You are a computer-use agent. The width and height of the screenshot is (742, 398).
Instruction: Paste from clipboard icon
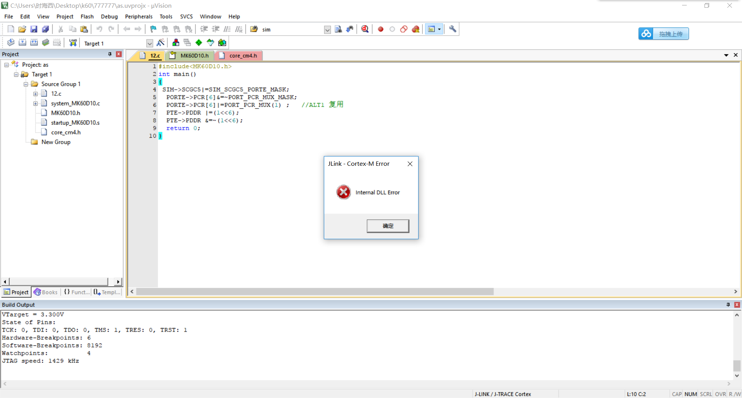pyautogui.click(x=84, y=29)
